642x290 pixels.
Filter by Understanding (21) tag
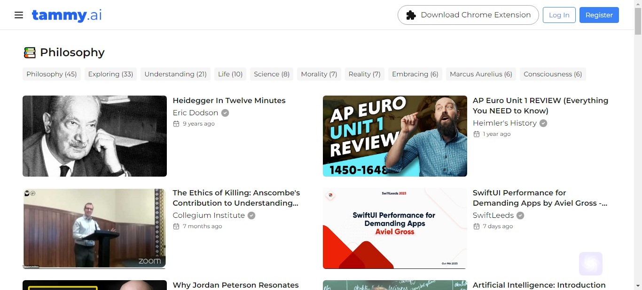pos(175,74)
